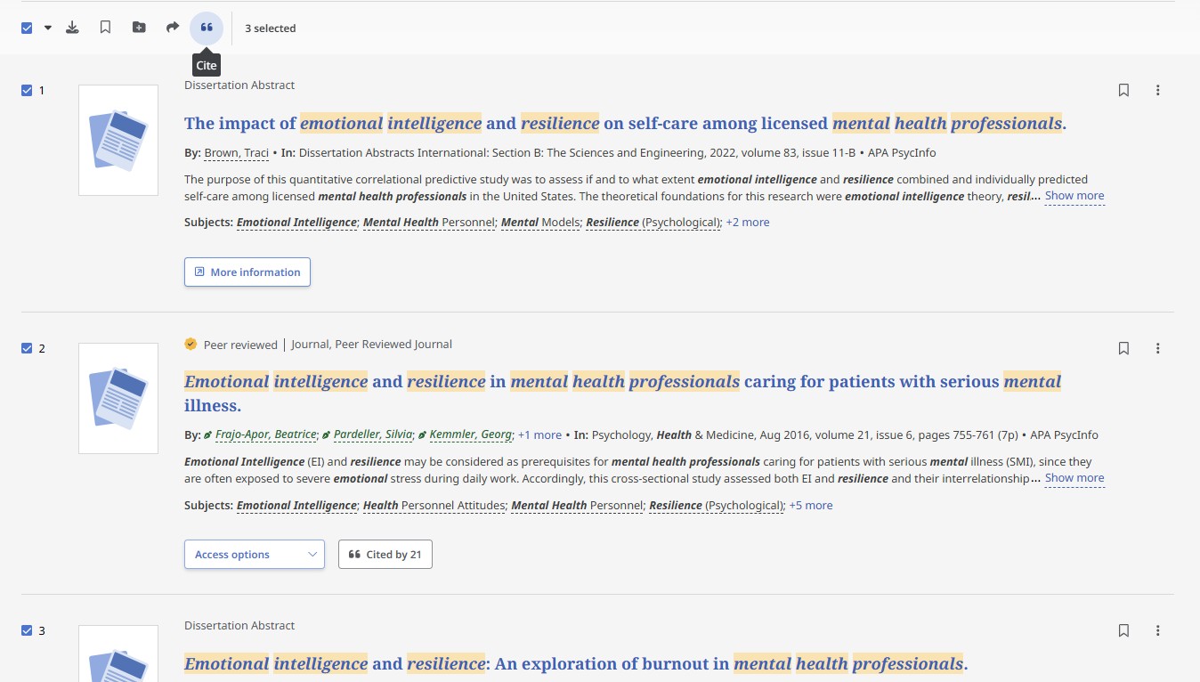Expand '+1 more' authors for result 2
Screen dimensions: 1200x682
coord(539,435)
